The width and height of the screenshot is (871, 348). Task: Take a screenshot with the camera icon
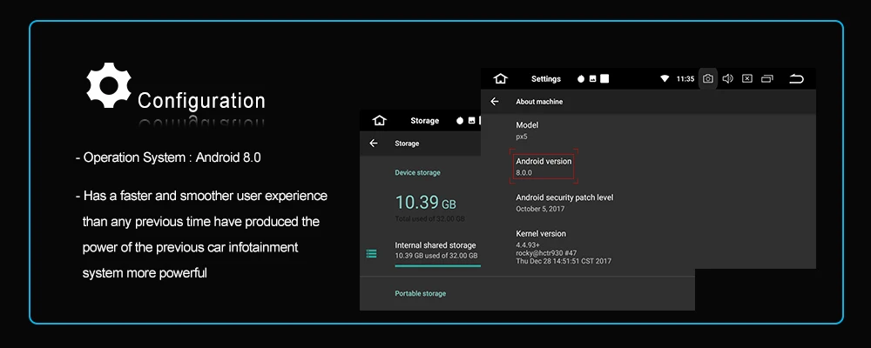(707, 79)
